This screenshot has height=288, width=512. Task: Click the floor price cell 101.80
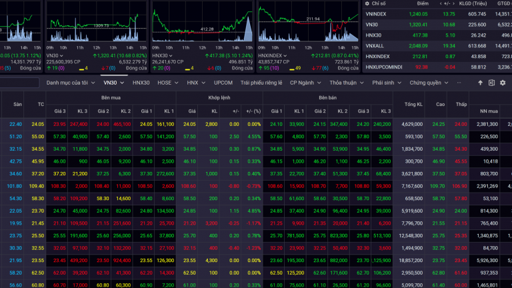pyautogui.click(x=15, y=186)
